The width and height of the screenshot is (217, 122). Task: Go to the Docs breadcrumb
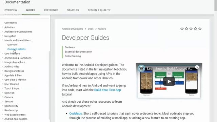(x=91, y=29)
